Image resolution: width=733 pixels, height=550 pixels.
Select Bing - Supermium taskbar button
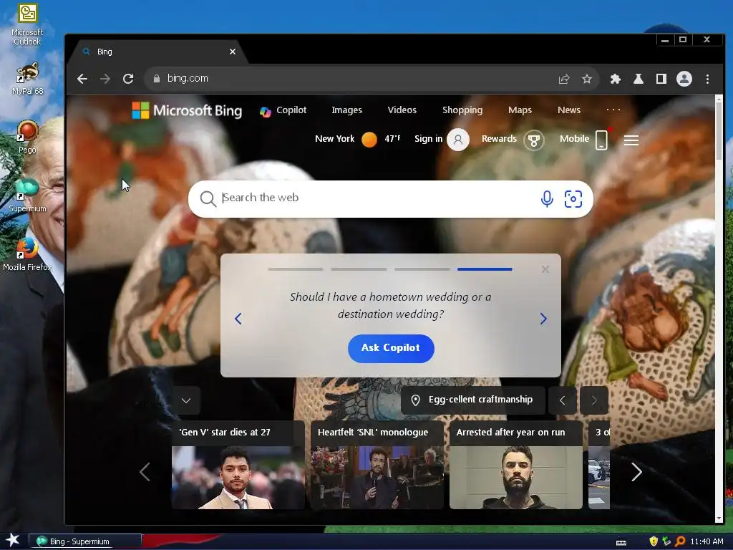tap(85, 541)
